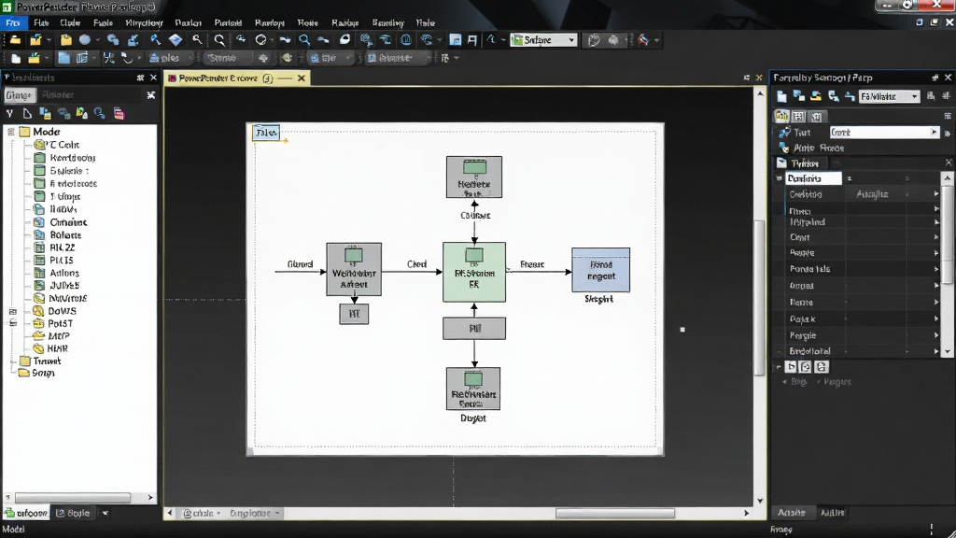The height and width of the screenshot is (538, 956).
Task: Click the circled blue icon in top toolbar
Action: (x=406, y=40)
